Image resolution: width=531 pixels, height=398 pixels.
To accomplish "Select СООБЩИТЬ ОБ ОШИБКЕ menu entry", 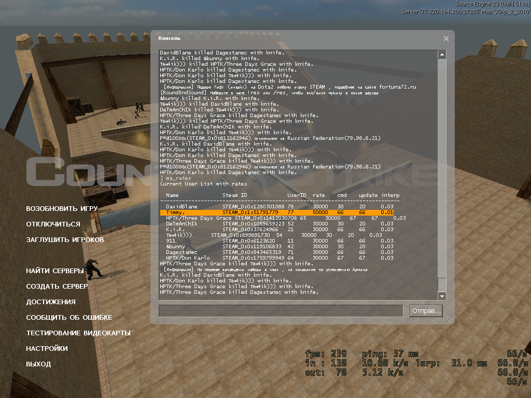I will (69, 318).
